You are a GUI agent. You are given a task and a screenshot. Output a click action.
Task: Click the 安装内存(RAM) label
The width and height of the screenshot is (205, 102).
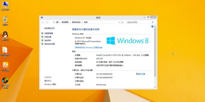pos(81,59)
